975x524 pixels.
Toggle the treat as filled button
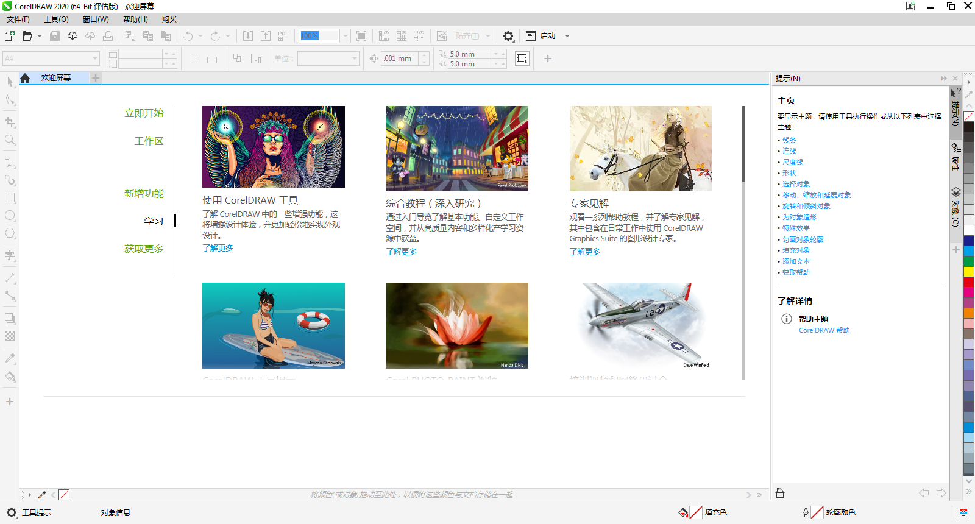(522, 58)
